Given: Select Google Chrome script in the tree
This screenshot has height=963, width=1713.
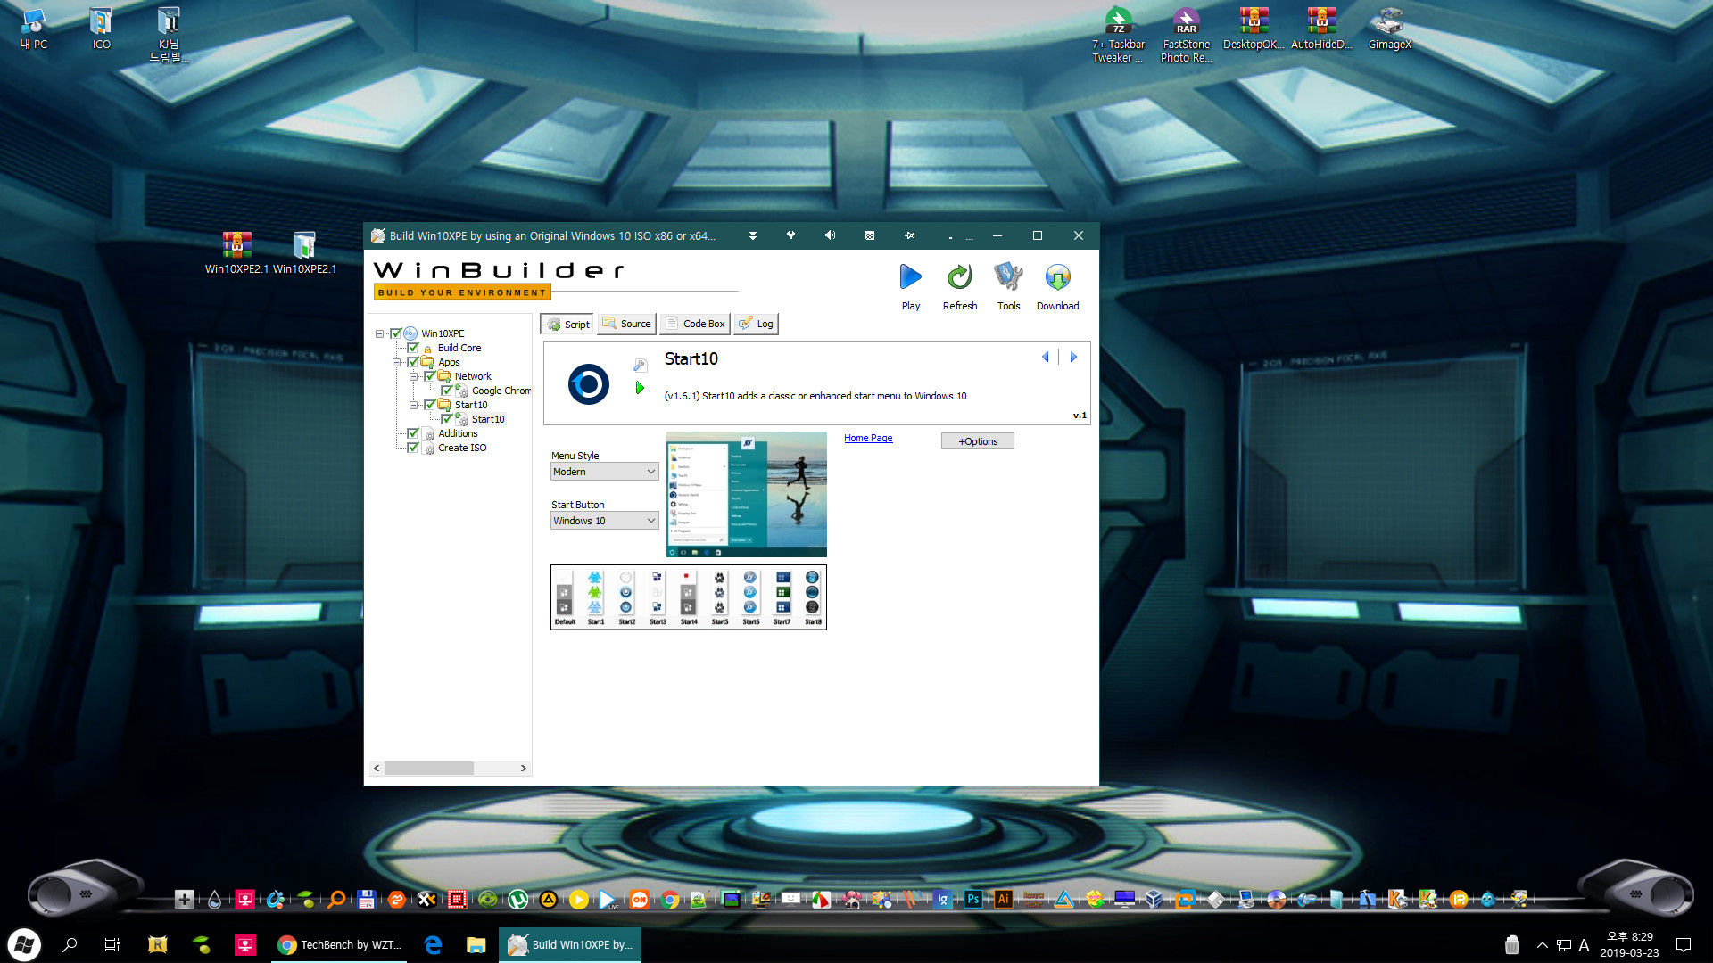Looking at the screenshot, I should coord(501,391).
